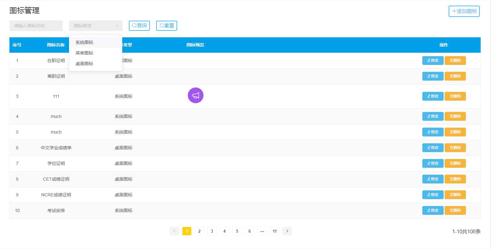Screen dimensions: 491x249
Task: Delete the 中文学业成绩单 row
Action: click(x=455, y=148)
